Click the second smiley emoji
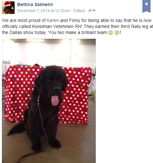This screenshot has height=163, width=153. [x=117, y=32]
